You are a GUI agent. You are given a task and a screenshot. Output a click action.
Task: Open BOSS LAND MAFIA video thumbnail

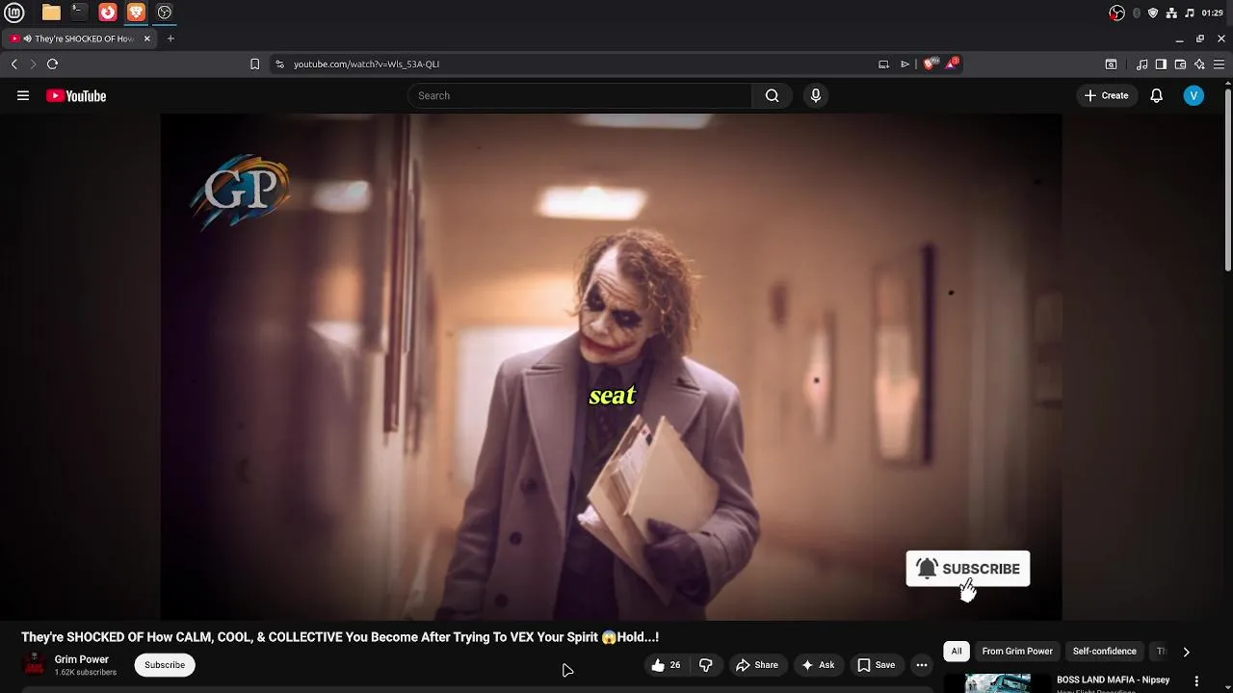(998, 682)
